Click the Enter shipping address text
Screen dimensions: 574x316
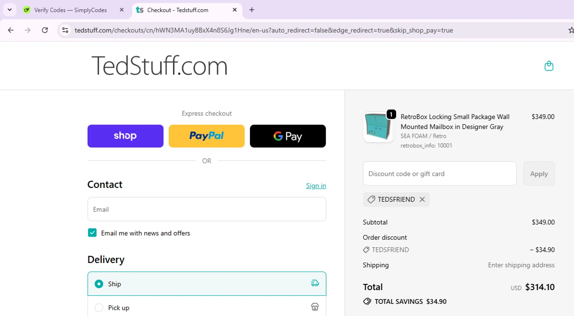coord(521,265)
